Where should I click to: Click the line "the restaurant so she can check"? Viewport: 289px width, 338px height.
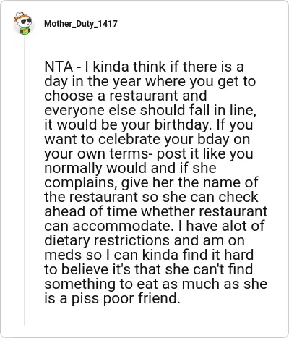[x=151, y=197]
